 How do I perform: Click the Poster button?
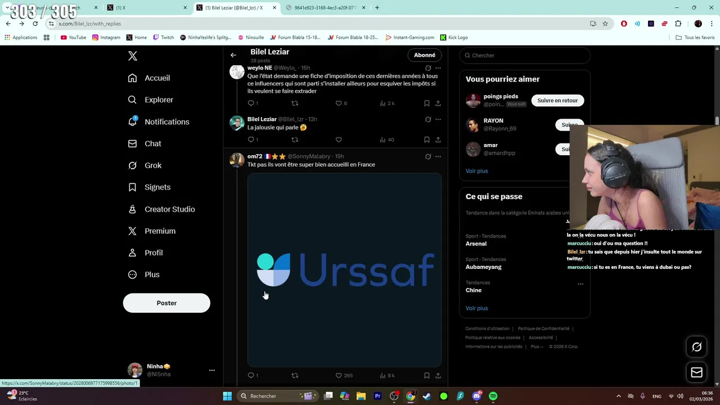point(166,303)
